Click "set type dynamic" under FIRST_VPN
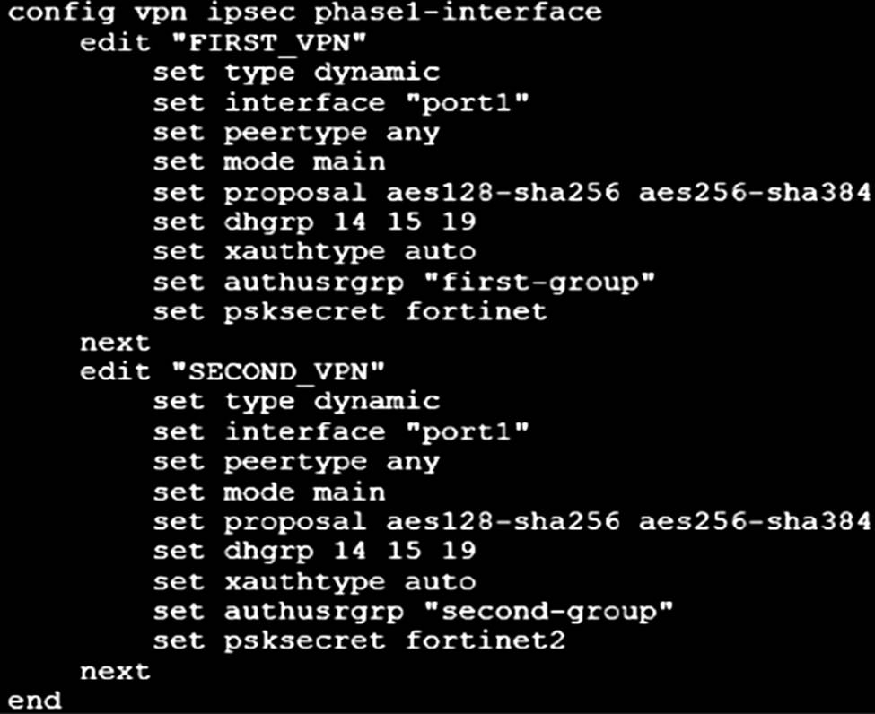This screenshot has width=875, height=714. pos(296,73)
